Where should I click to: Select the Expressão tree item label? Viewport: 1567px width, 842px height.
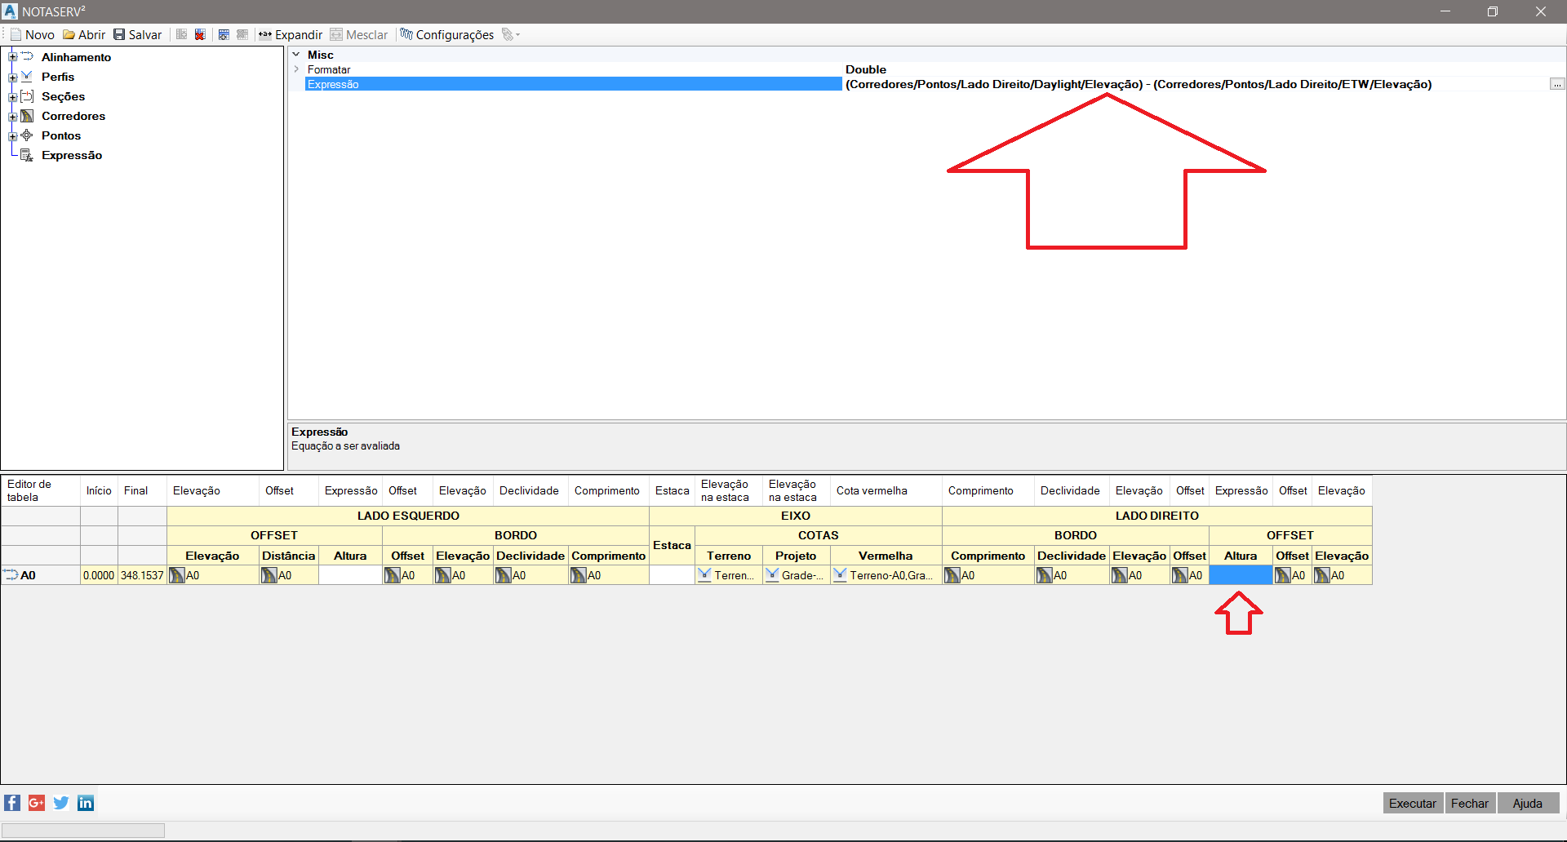pyautogui.click(x=72, y=155)
